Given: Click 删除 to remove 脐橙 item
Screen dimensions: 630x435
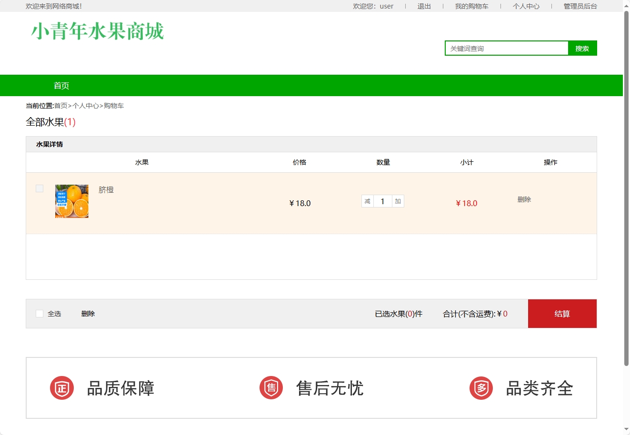Looking at the screenshot, I should tap(524, 199).
